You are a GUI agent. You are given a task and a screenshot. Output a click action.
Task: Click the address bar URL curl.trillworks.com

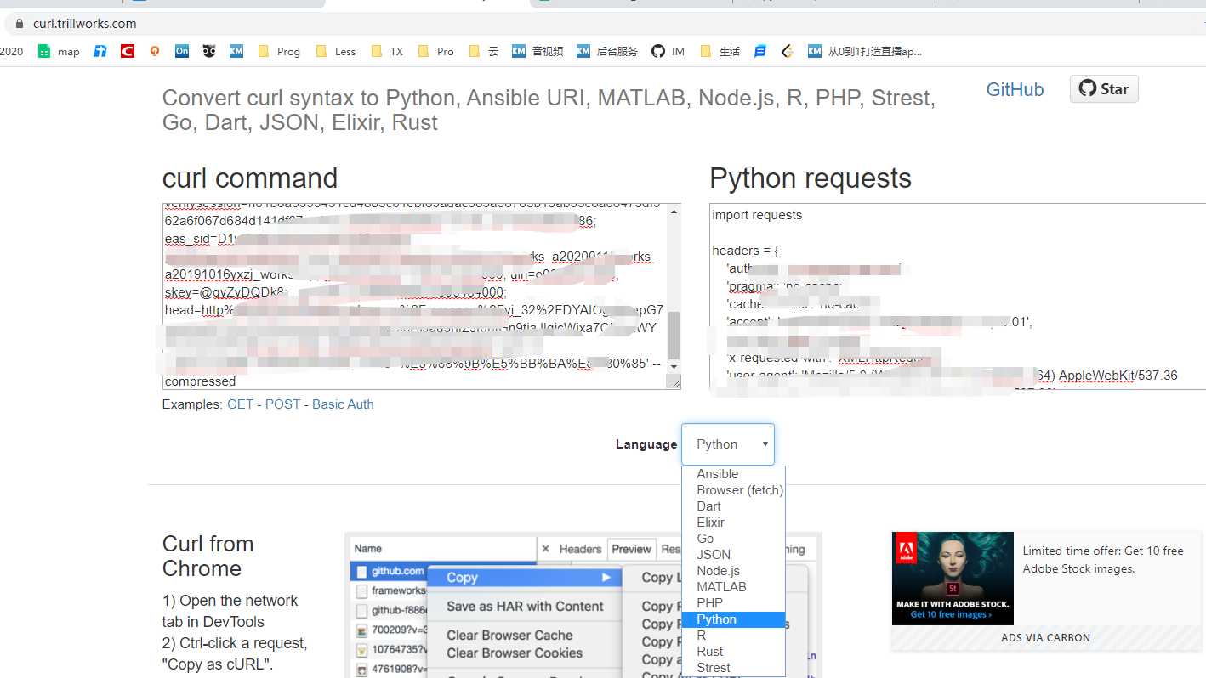(x=84, y=24)
